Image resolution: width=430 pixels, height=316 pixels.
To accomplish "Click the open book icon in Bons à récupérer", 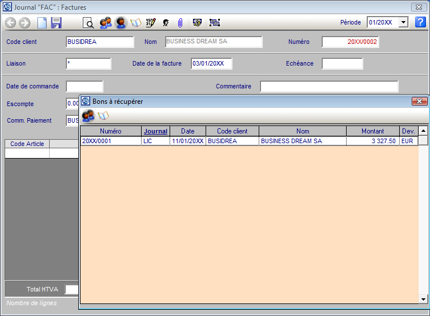I will (103, 116).
